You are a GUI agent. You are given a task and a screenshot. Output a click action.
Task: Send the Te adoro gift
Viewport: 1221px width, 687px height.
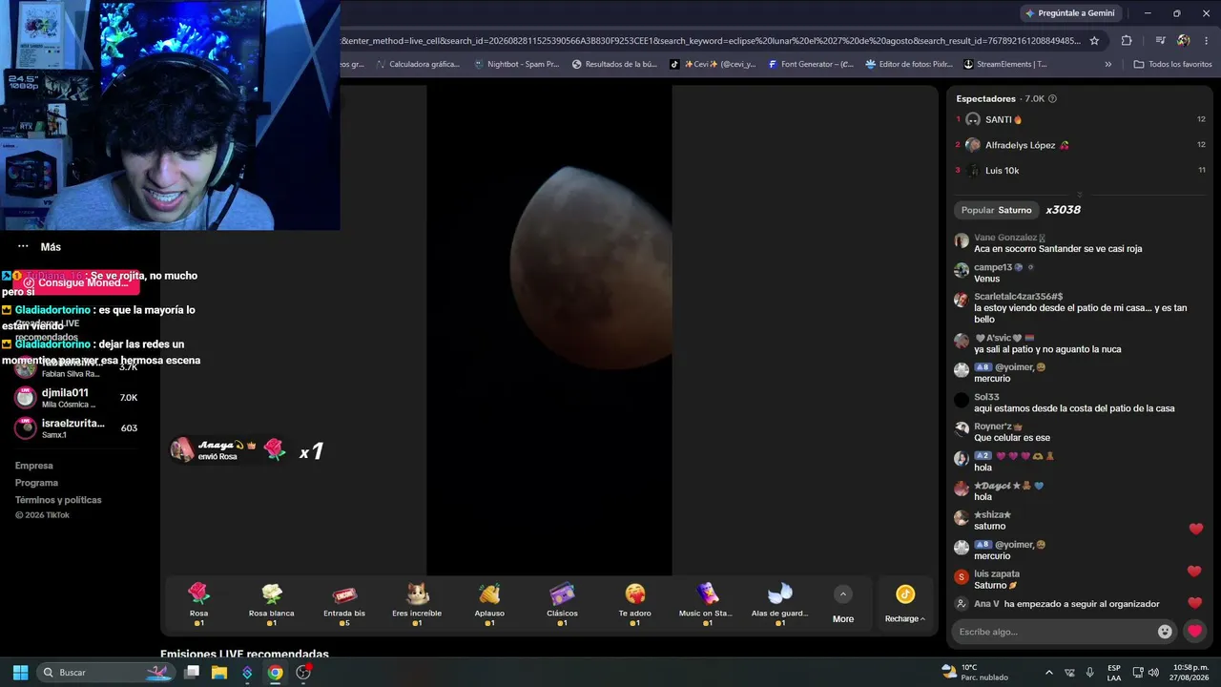click(x=635, y=605)
